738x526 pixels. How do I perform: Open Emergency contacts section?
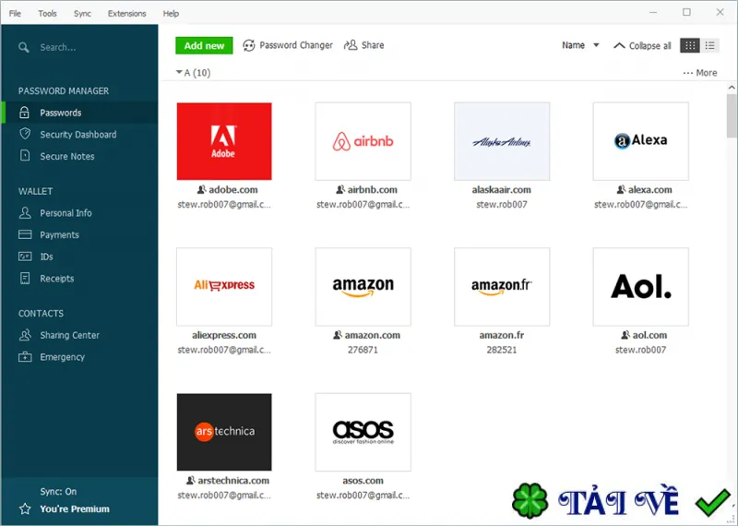(x=62, y=357)
